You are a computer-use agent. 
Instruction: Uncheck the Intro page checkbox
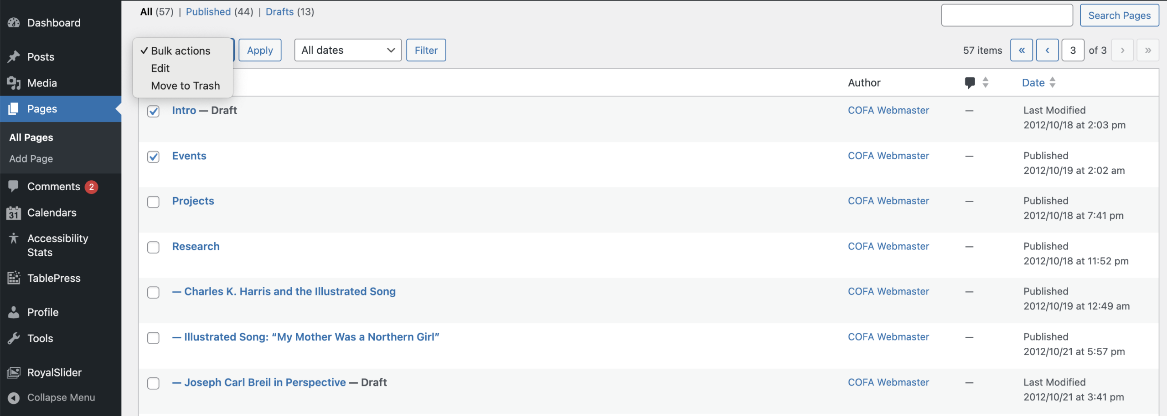coord(153,111)
